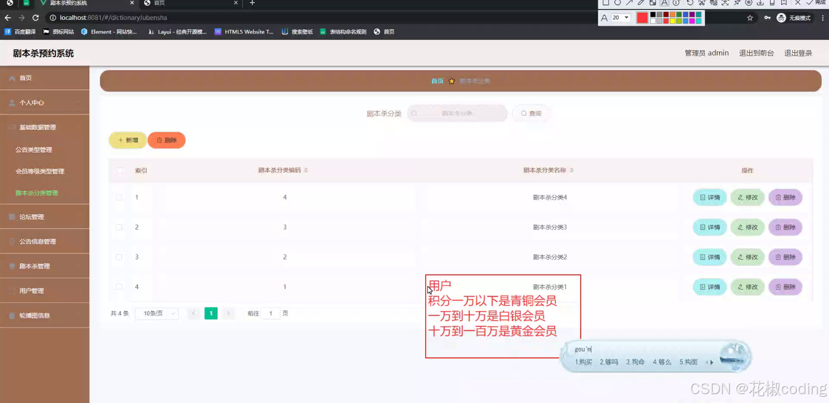Select the arrow annotation tool

pyautogui.click(x=629, y=3)
